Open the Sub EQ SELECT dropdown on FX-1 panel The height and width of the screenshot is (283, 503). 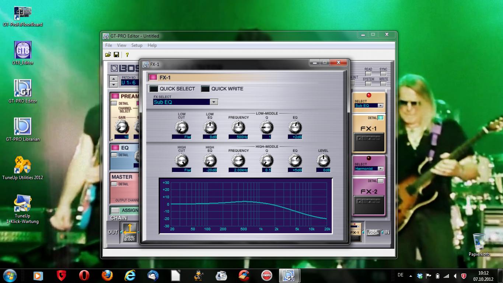pos(380,106)
